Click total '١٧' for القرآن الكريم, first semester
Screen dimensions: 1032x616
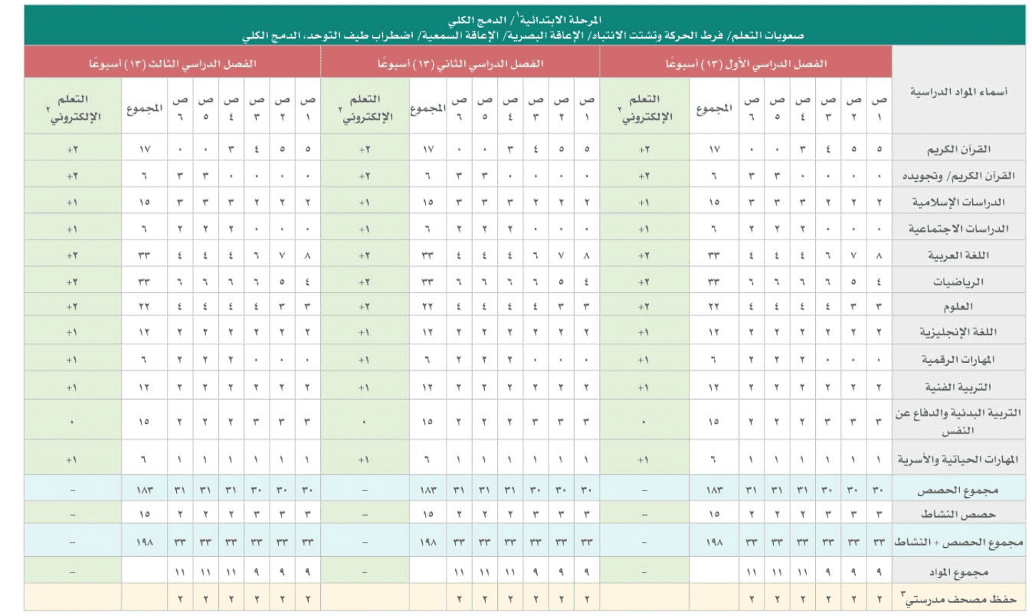[x=715, y=150]
